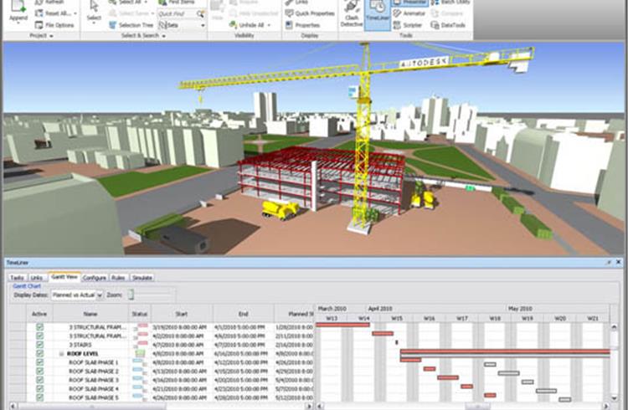Select the ROOF SLAB PHASE 3 task name
Screen dimensions: 628x410
click(94, 380)
